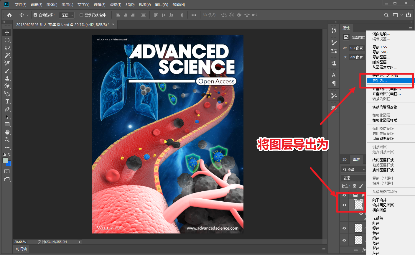
Task: Toggle the 自动选择 checkbox
Action: click(35, 15)
